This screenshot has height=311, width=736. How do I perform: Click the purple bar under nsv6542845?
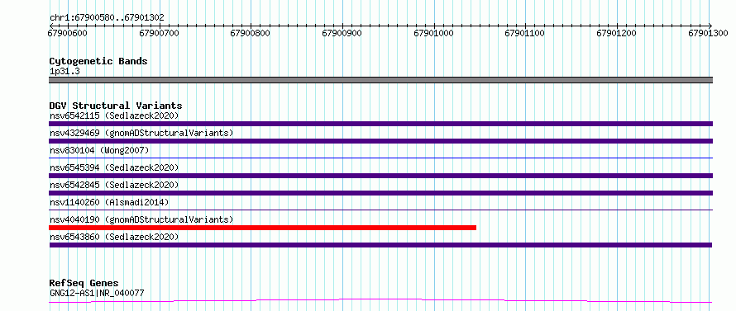[380, 193]
